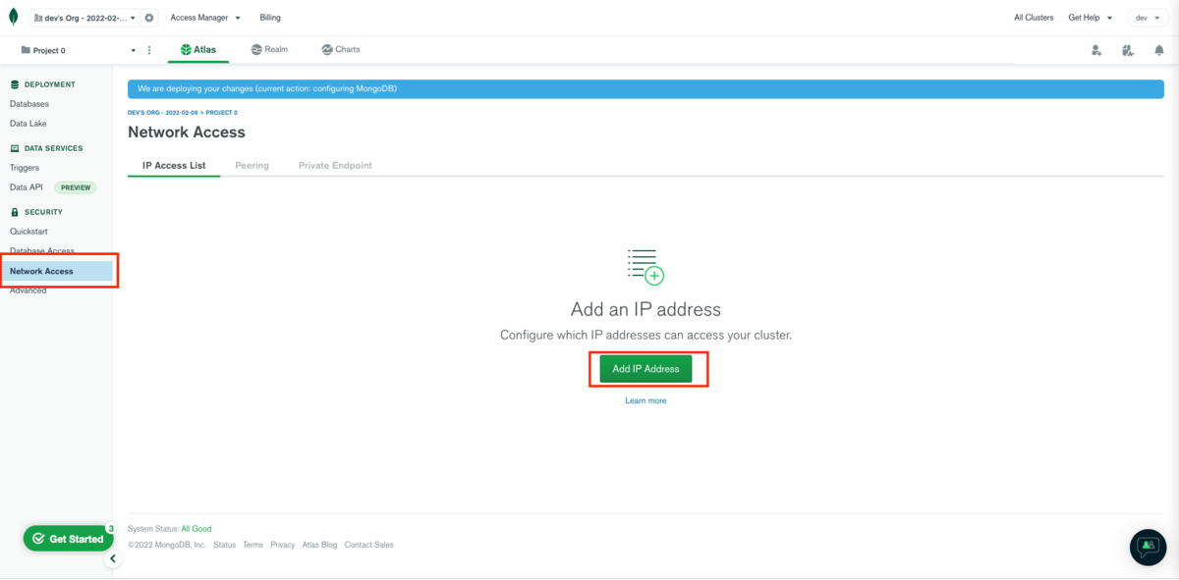Open Databases in the sidebar
Screen dimensions: 1179x580
(x=29, y=104)
